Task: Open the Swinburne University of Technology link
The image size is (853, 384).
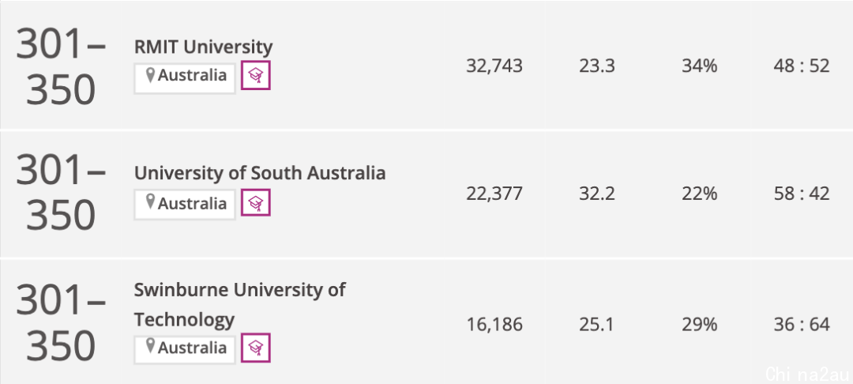Action: click(x=239, y=304)
